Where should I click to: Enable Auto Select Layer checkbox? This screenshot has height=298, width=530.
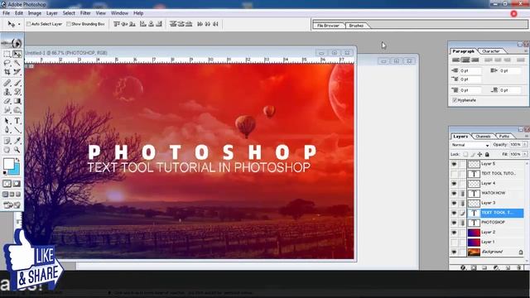point(29,24)
